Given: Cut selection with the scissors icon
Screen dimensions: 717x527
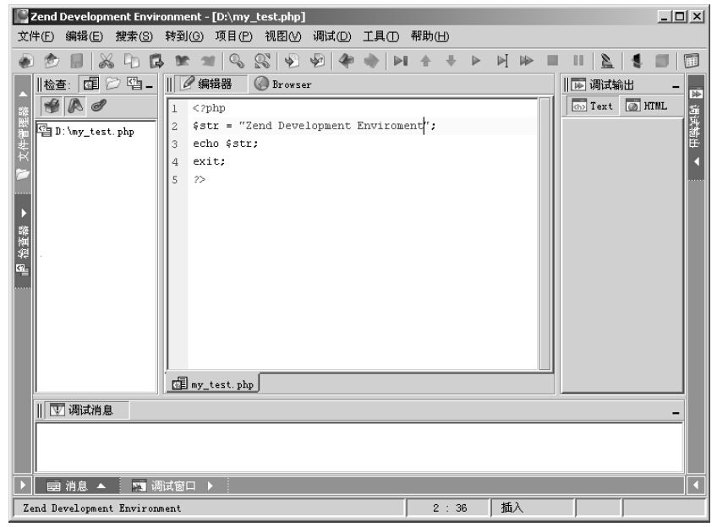Looking at the screenshot, I should [106, 61].
